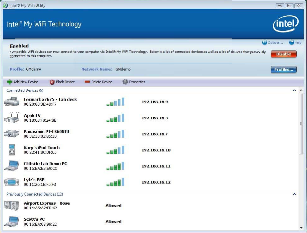Click the Intel logo in the banner
307x233 pixels.
click(286, 24)
